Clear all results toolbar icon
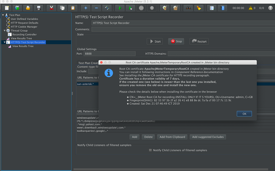Viewport: 275px width, 171px height. [x=175, y=8]
